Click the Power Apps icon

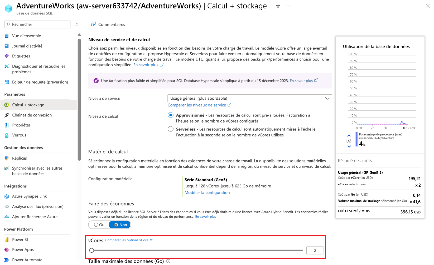7,250
